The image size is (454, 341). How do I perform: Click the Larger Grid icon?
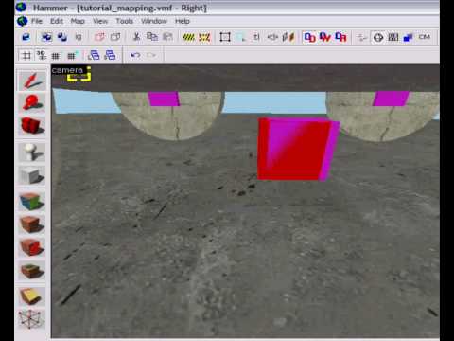(72, 56)
